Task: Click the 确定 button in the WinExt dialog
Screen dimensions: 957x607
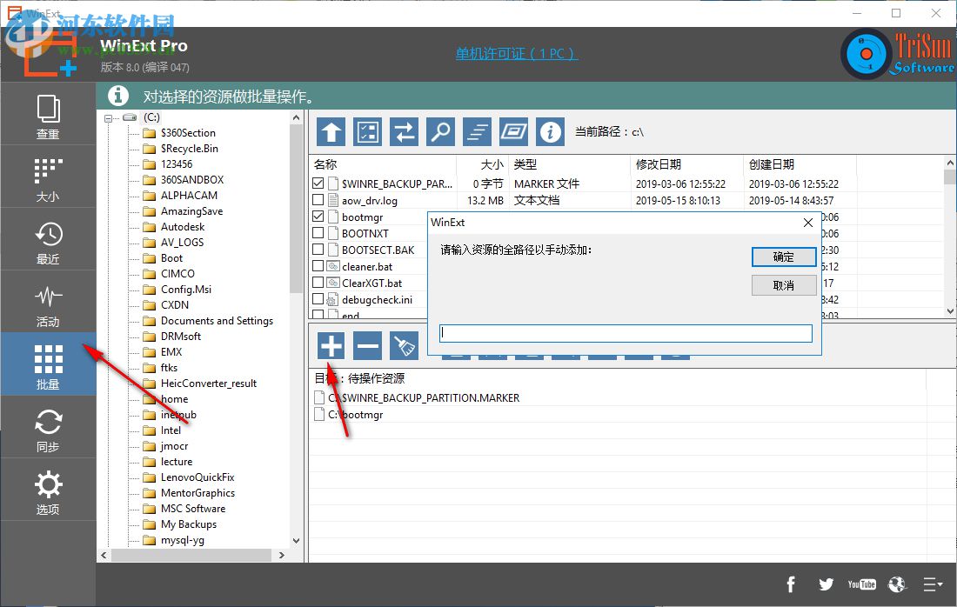Action: tap(784, 257)
